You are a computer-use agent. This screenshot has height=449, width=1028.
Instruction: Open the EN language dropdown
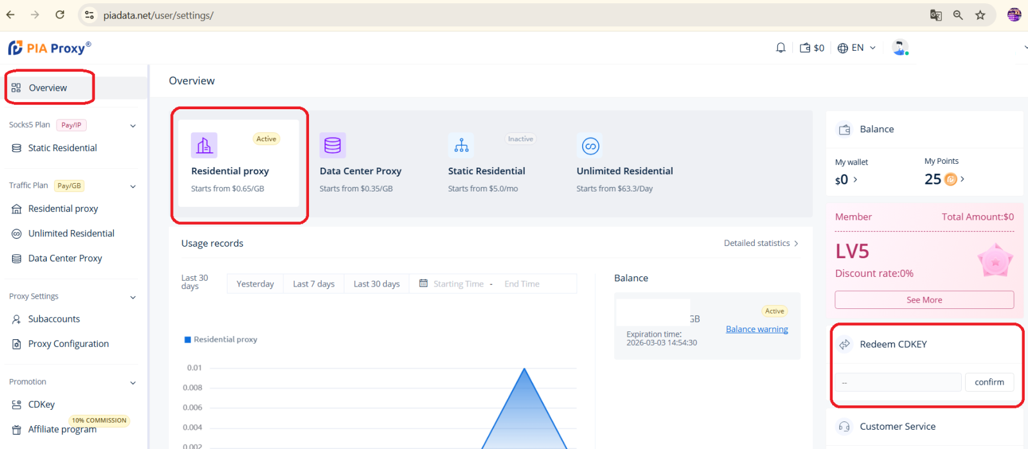(x=857, y=48)
